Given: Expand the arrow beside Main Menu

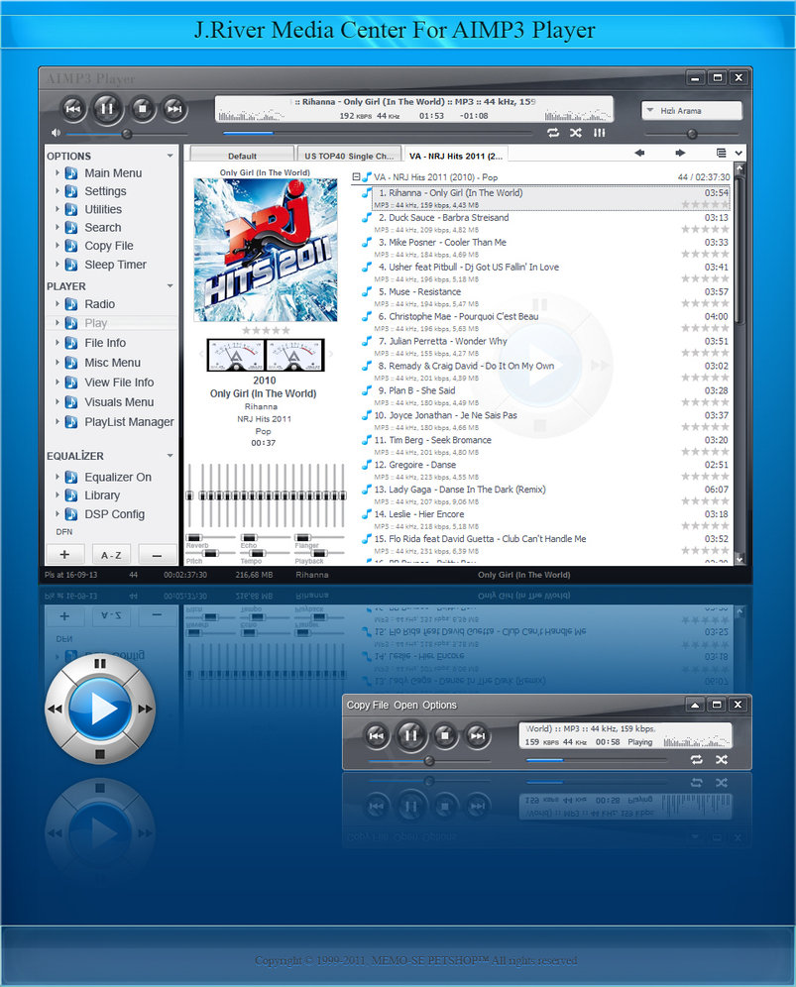Looking at the screenshot, I should tap(57, 172).
